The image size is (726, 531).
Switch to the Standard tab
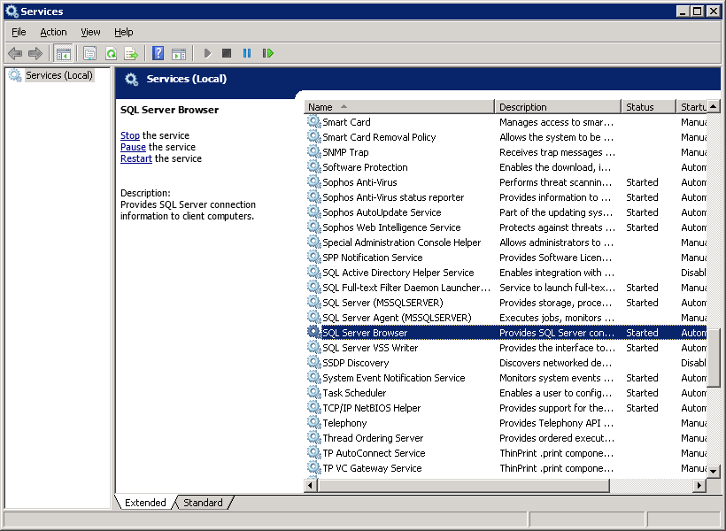203,503
